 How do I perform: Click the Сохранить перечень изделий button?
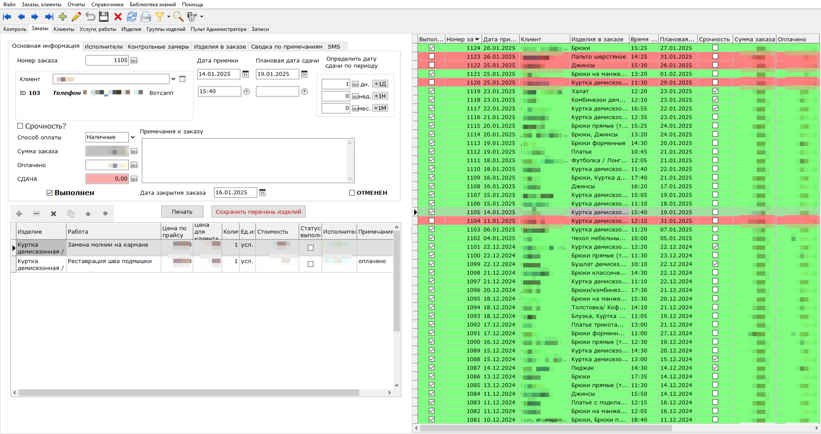tap(258, 212)
